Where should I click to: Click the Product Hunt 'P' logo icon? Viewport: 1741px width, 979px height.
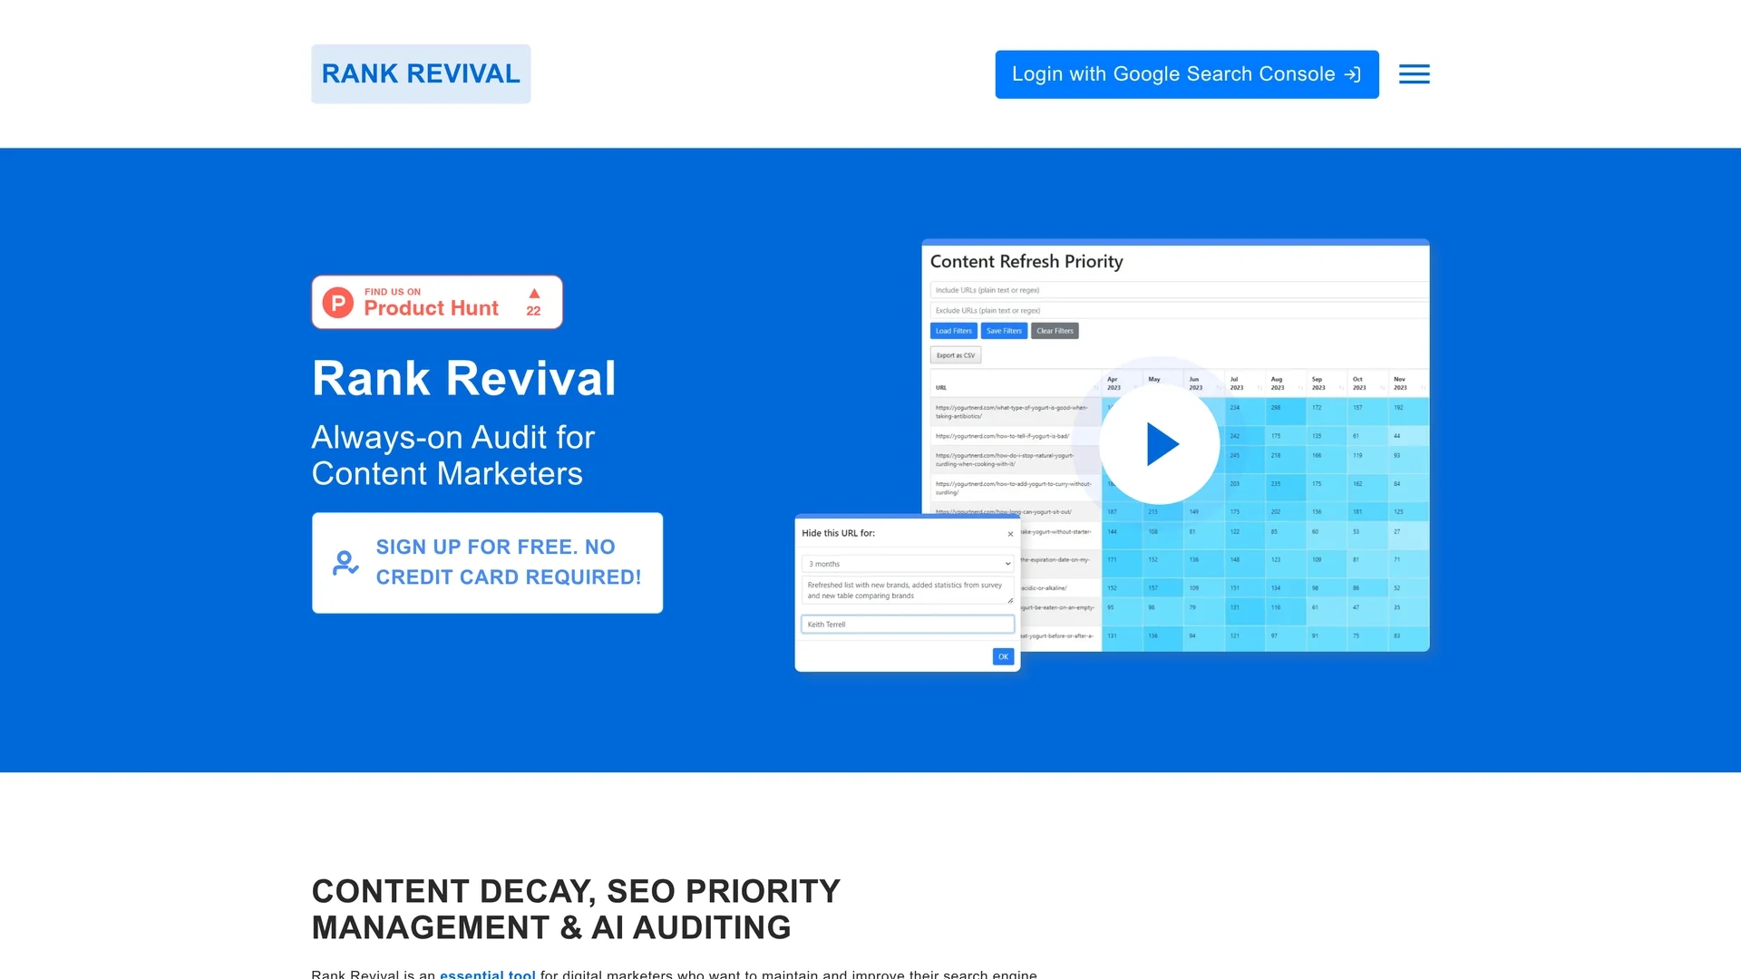338,303
